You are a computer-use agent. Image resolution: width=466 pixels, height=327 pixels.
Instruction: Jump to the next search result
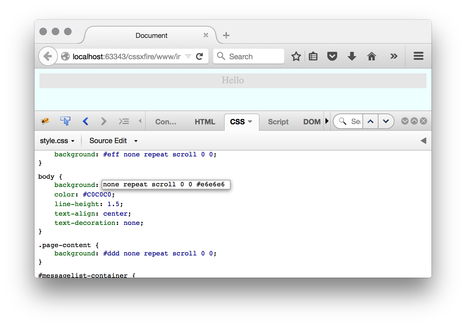(x=386, y=121)
